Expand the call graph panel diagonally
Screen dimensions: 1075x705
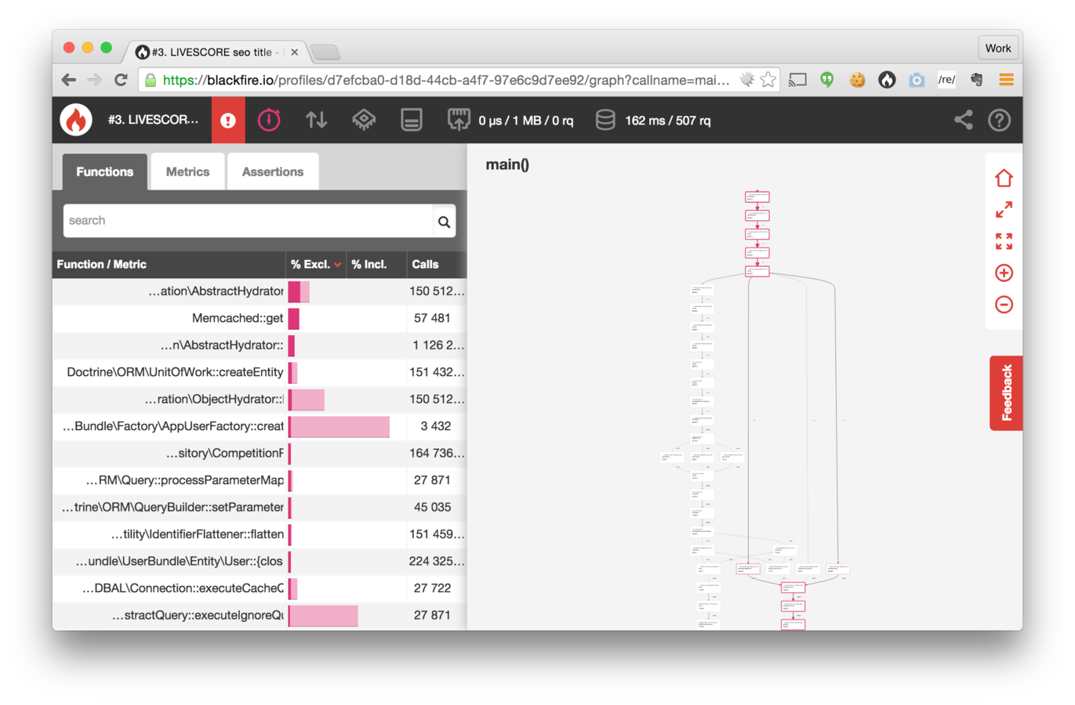pos(1004,210)
